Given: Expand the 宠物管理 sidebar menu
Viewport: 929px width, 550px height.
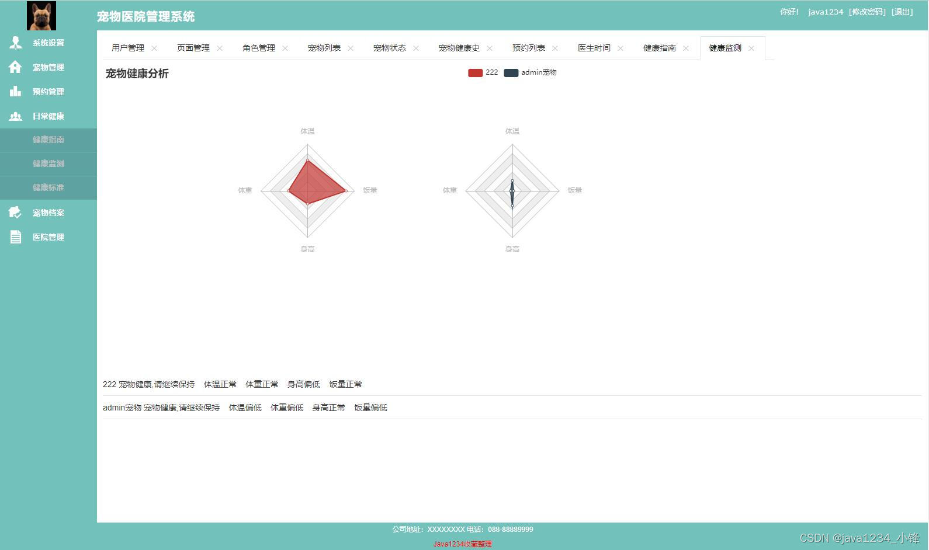Looking at the screenshot, I should tap(48, 67).
